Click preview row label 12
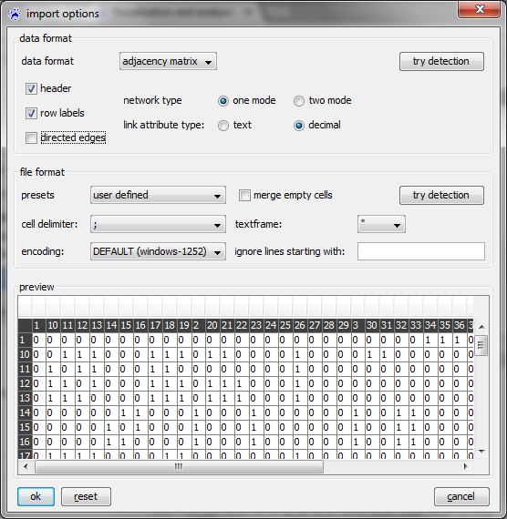 click(25, 384)
